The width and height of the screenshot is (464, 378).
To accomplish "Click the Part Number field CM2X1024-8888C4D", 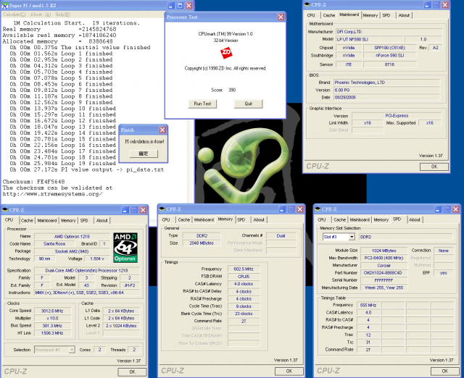I will click(x=384, y=273).
